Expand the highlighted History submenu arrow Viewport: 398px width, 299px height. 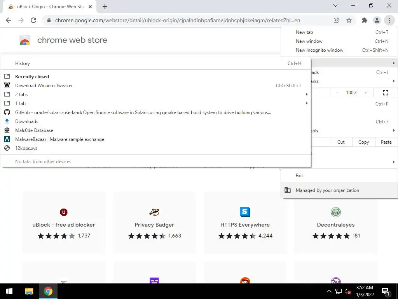394,63
